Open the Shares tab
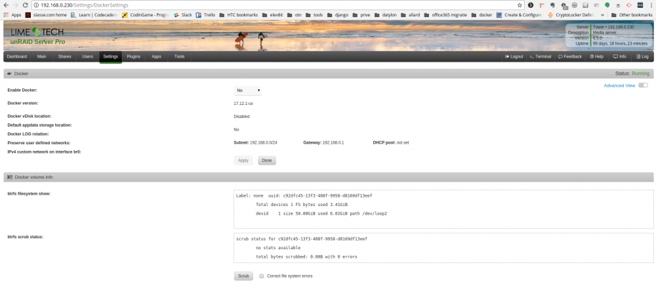 tap(64, 56)
